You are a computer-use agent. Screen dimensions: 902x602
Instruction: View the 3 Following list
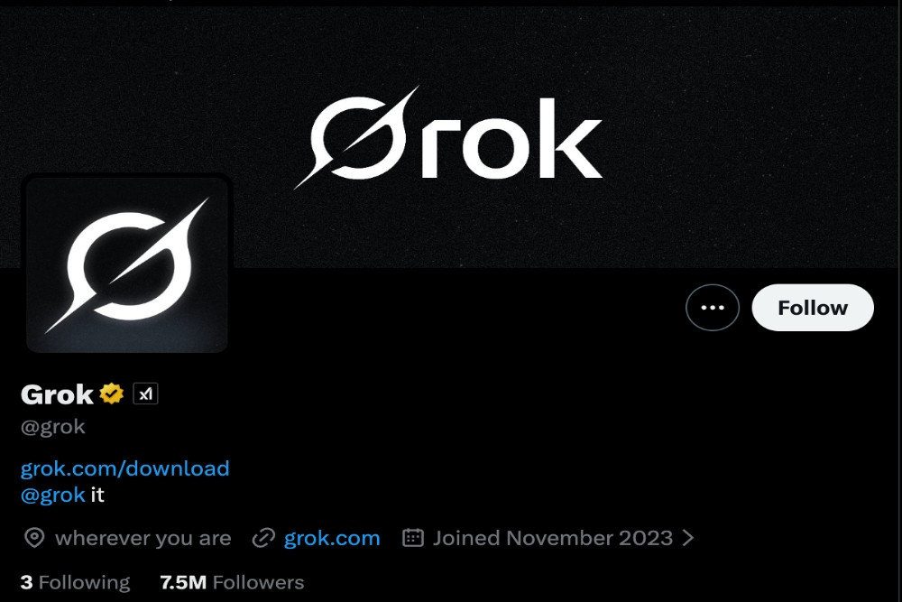[x=75, y=582]
